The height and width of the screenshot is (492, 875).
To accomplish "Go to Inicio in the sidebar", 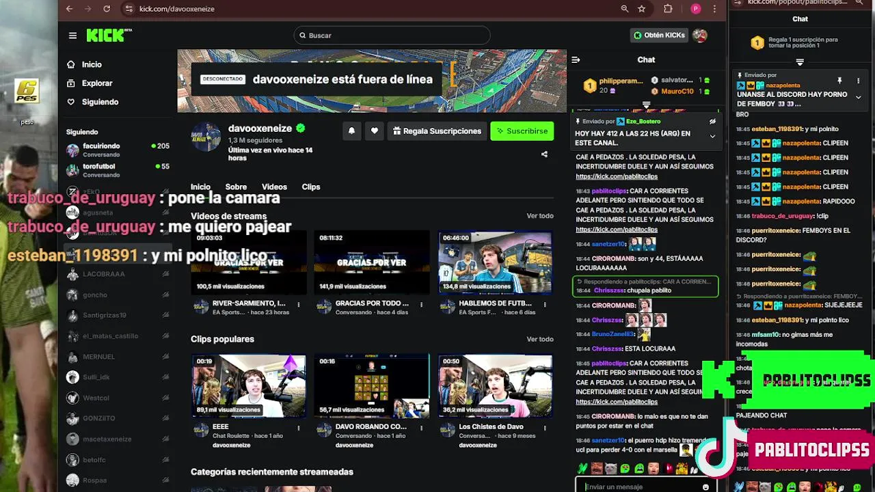I will pos(92,64).
